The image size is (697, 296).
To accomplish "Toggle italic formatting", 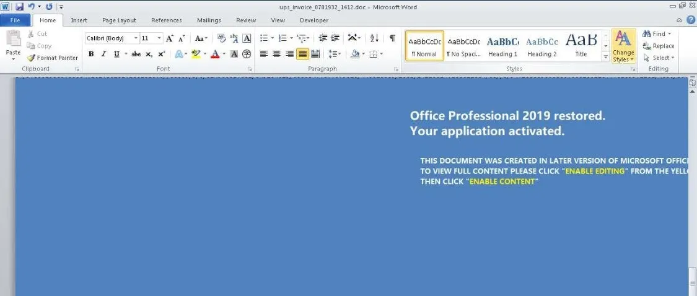I will click(x=103, y=54).
